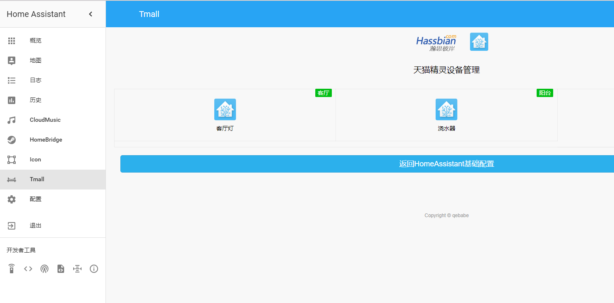Open the States developer tool (angle brackets icon)
The height and width of the screenshot is (303, 614).
click(28, 269)
